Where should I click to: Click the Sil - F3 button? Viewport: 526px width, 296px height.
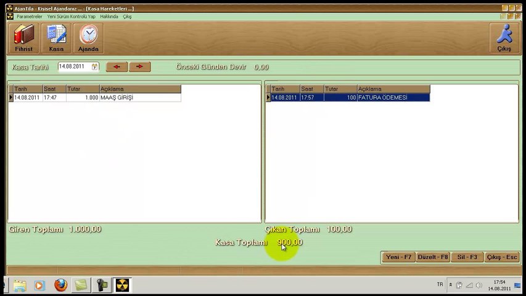(467, 257)
